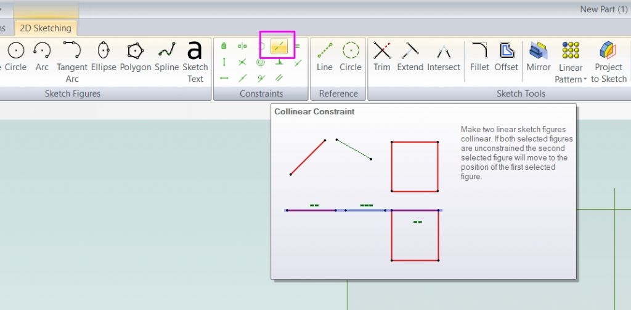Choose the Fillet tool
This screenshot has height=310, width=631.
(x=479, y=57)
